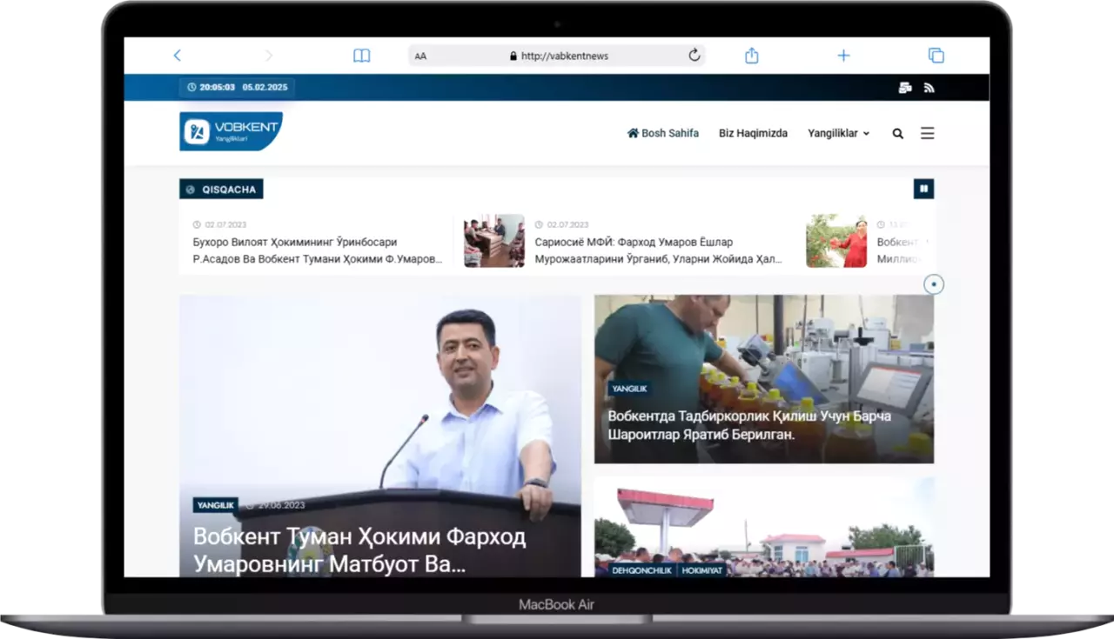Open the Biz Haqimizda page
Screen dimensions: 1114x639
pos(753,134)
